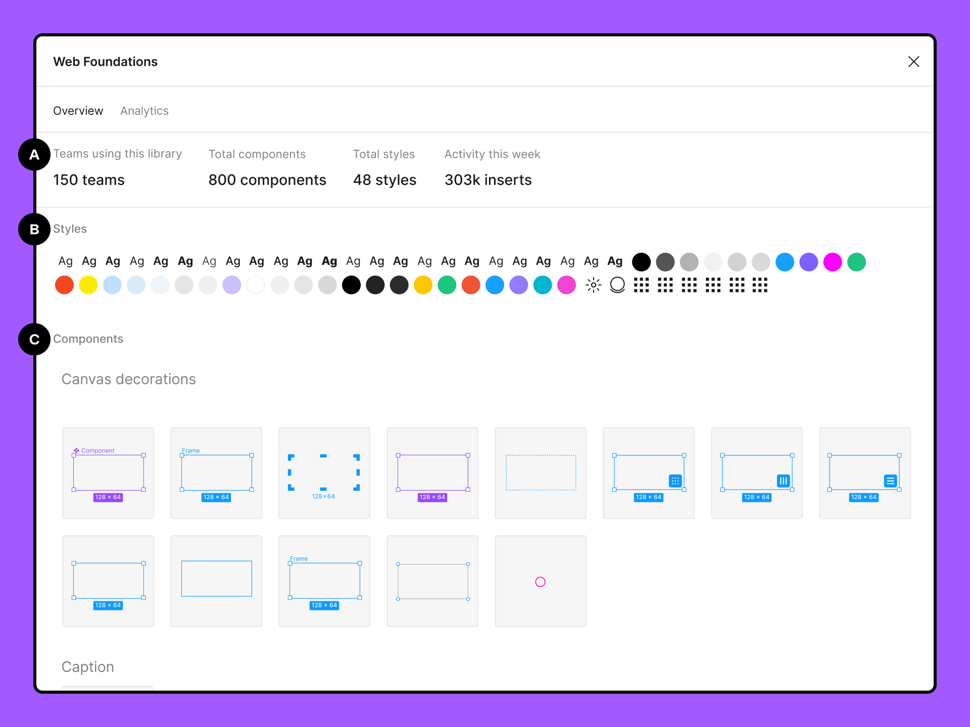Viewport: 970px width, 727px height.
Task: Click the drop shadow circle style icon
Action: click(617, 285)
